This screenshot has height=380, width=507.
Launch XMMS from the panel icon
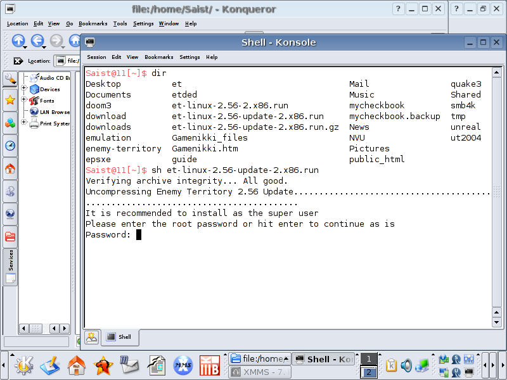pos(183,365)
